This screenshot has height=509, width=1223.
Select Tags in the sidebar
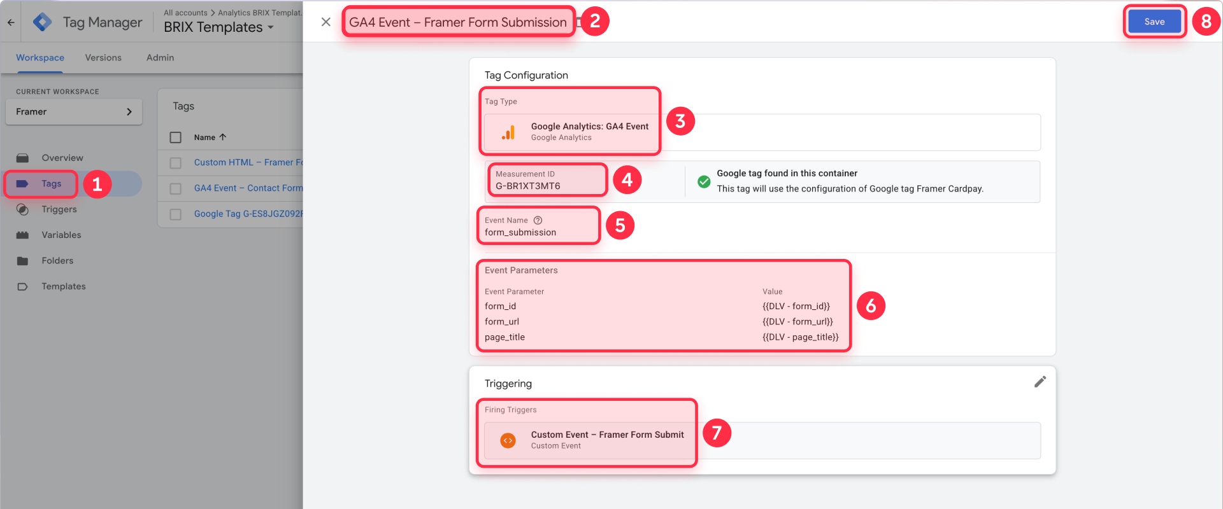click(52, 183)
